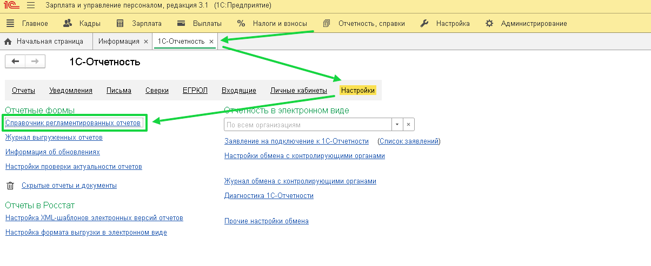Open the Зарплата section
651x266 pixels.
coord(138,24)
